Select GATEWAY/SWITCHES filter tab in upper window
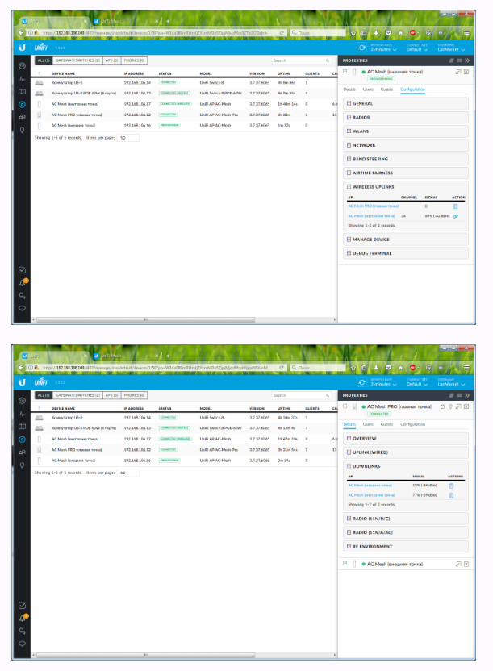This screenshot has height=671, width=493. 77,60
